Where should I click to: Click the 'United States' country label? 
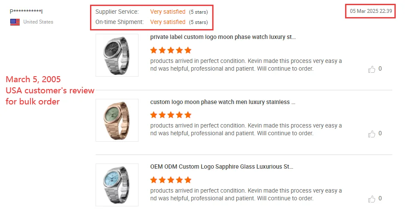tap(38, 22)
